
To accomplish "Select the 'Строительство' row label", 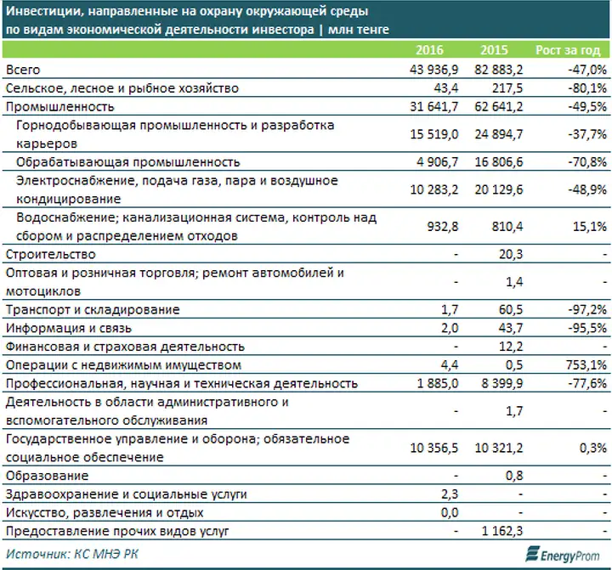I will [51, 254].
